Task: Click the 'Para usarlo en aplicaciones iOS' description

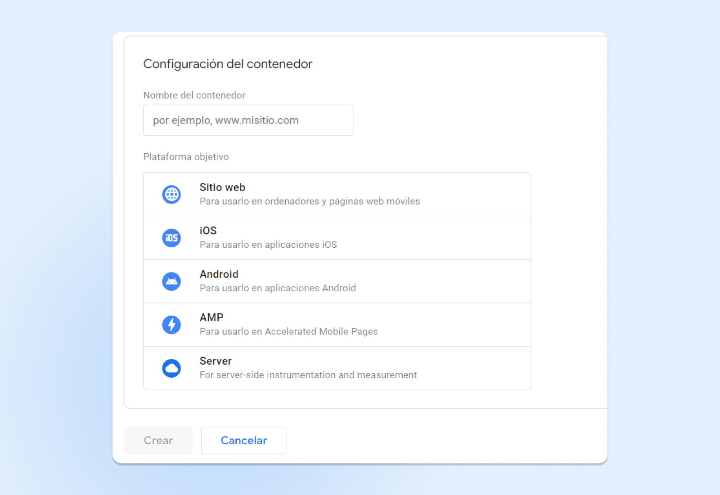Action: [x=268, y=245]
